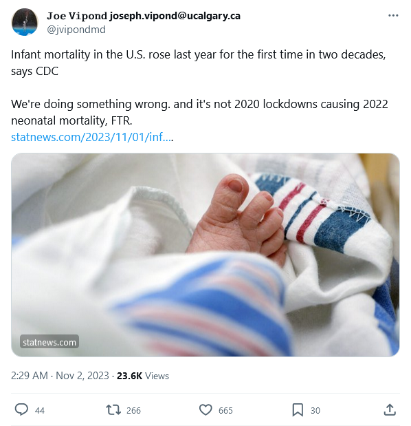411x426 pixels.
Task: Click the statnews.com badge on image
Action: 49,342
